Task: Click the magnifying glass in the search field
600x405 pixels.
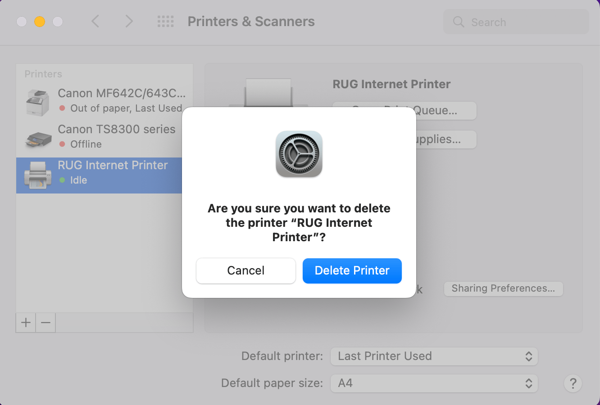Action: click(x=458, y=22)
